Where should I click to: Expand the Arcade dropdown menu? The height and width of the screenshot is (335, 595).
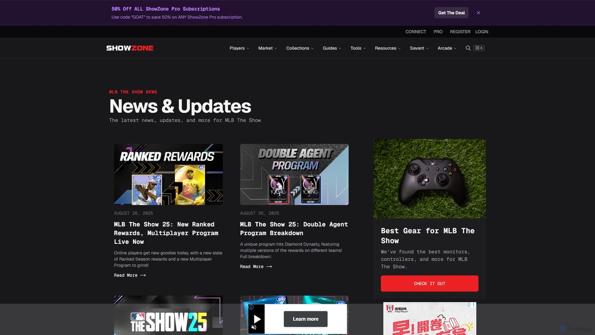click(447, 48)
